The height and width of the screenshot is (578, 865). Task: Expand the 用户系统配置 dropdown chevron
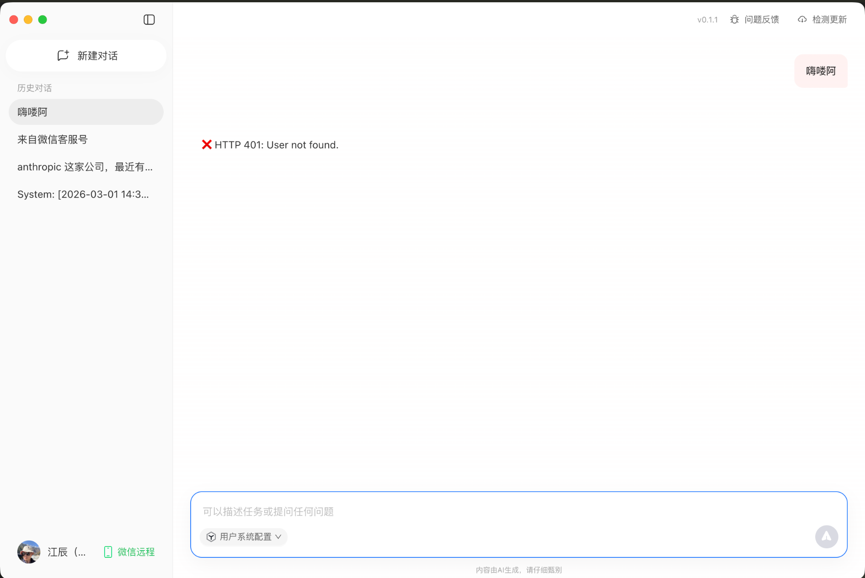[x=278, y=537]
